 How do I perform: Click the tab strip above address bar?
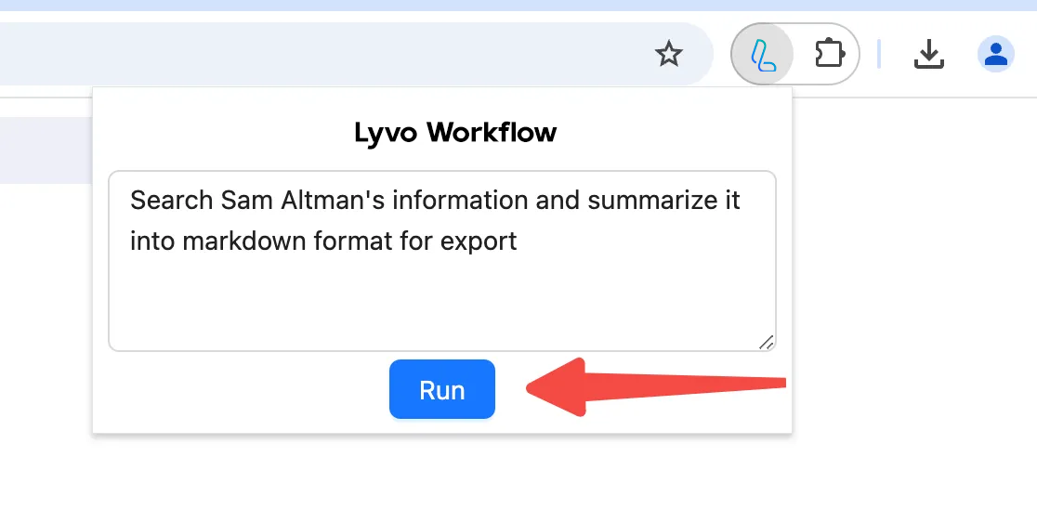pyautogui.click(x=518, y=6)
